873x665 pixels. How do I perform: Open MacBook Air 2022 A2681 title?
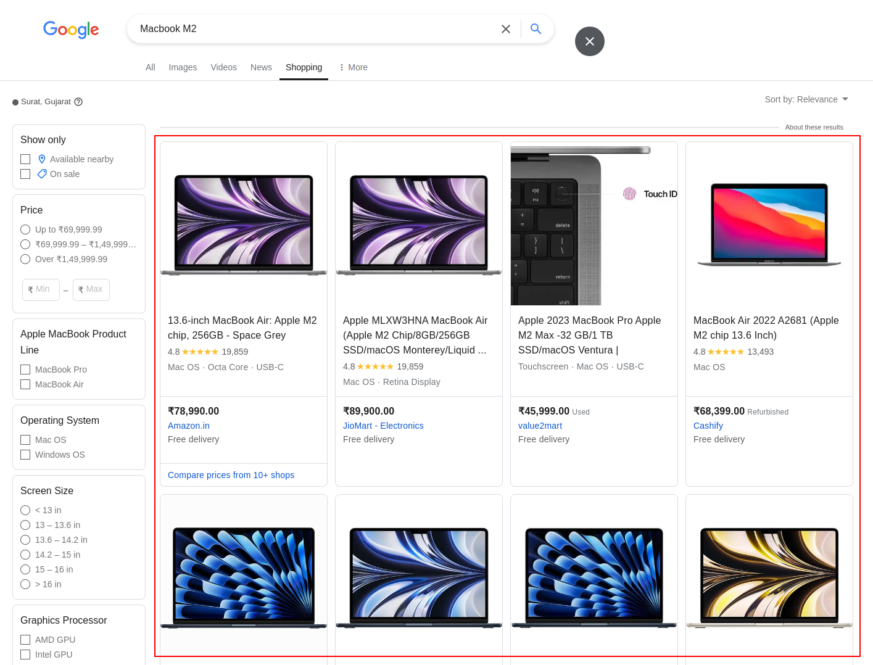(766, 328)
